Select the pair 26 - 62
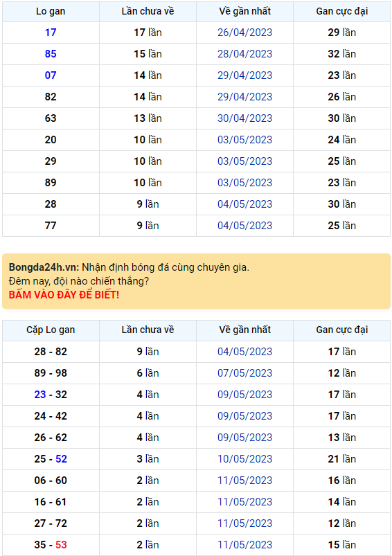Viewport: 392px width, 556px height. [51, 438]
